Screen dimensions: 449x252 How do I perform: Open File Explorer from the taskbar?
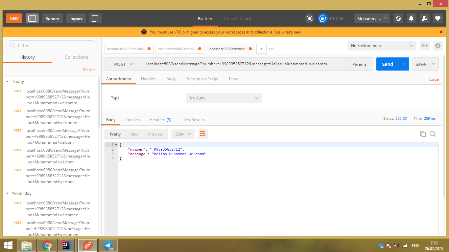tap(27, 245)
